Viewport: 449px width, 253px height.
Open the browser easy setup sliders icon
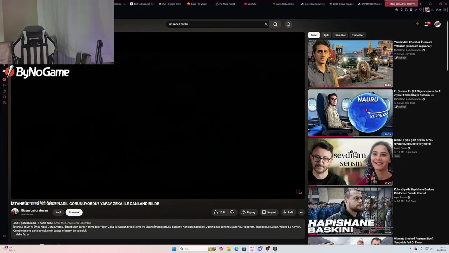[445, 10]
